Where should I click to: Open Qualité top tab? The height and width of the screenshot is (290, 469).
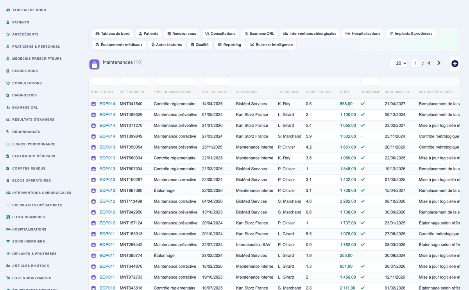200,44
